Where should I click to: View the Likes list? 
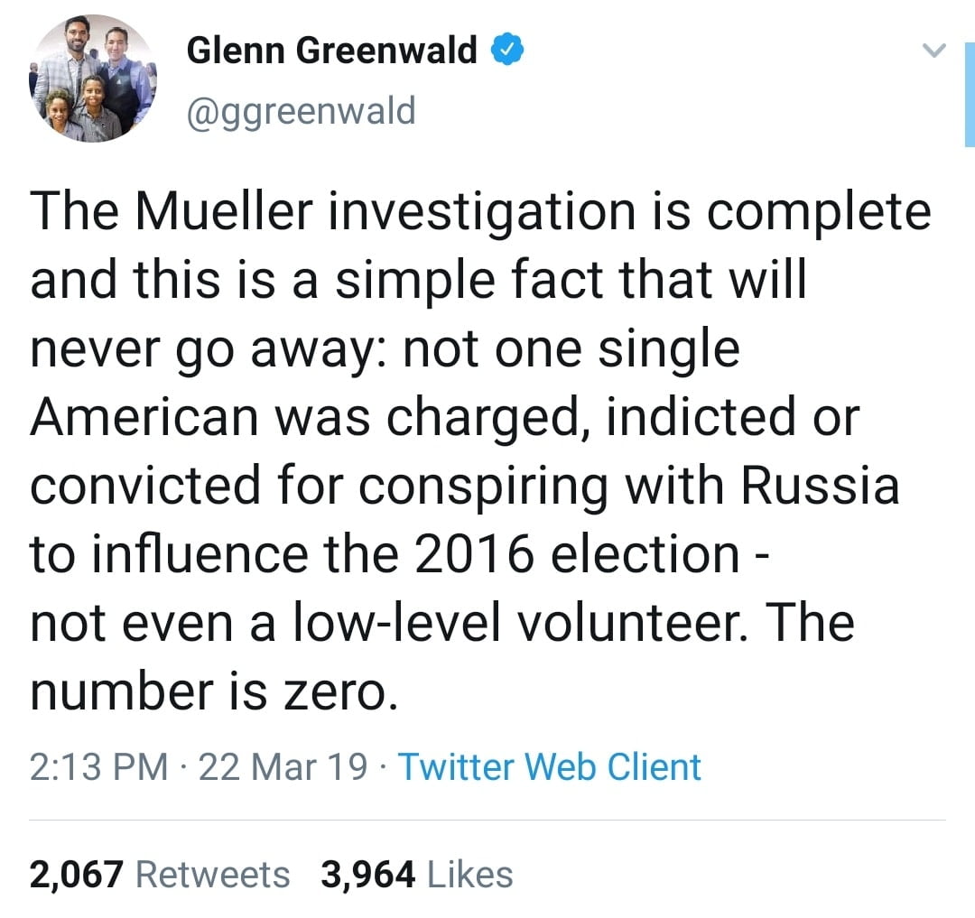click(x=469, y=874)
